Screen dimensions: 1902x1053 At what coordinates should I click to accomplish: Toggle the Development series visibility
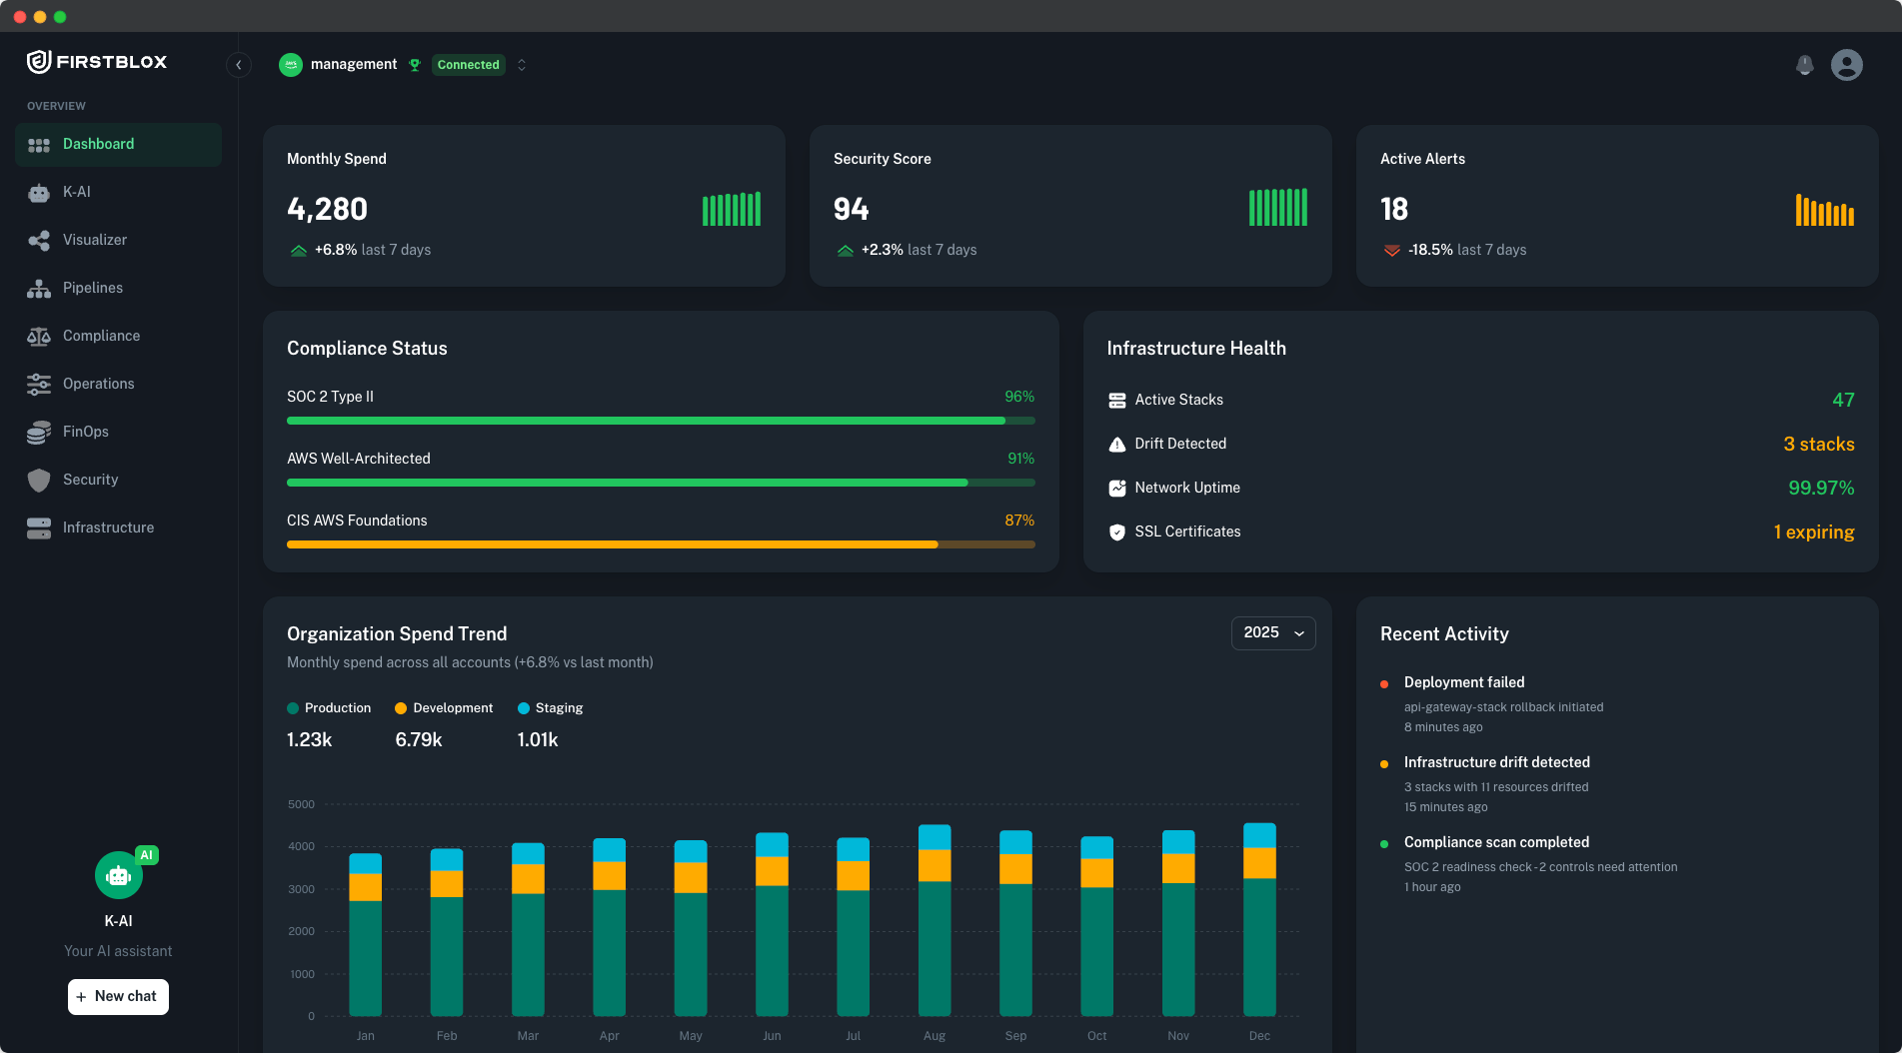444,707
